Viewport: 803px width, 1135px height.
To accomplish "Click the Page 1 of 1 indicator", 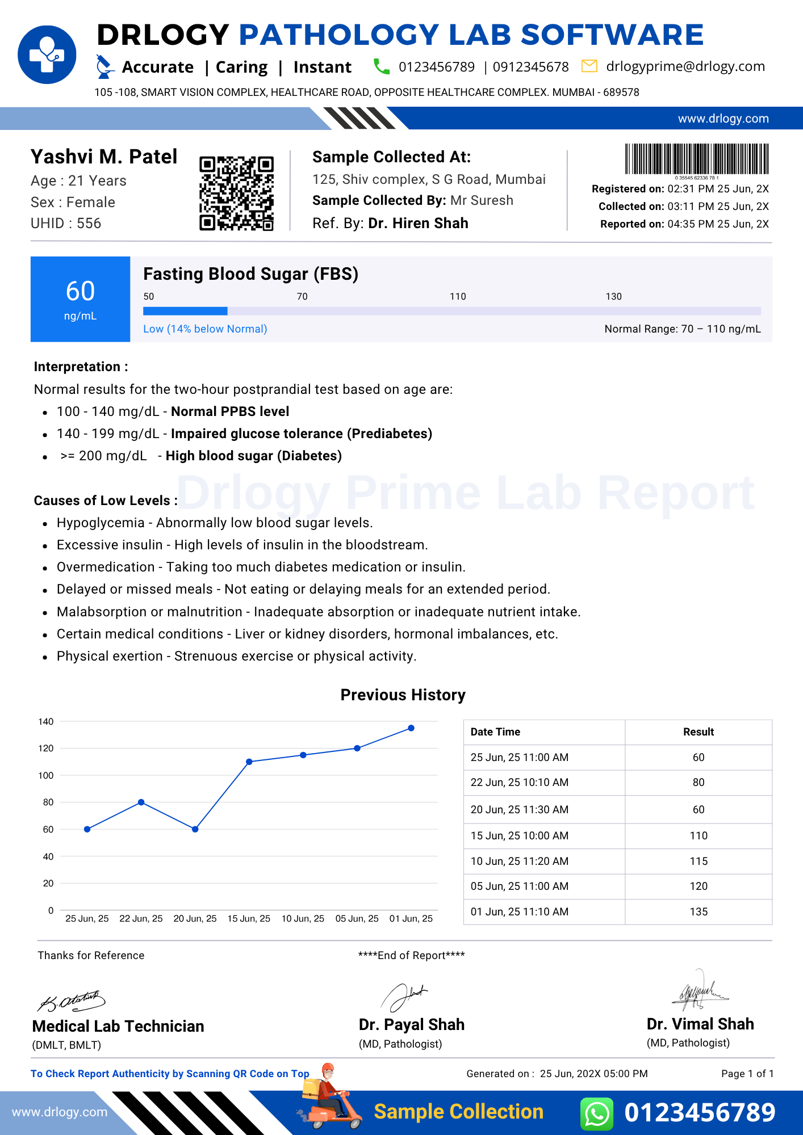I will point(747,1074).
